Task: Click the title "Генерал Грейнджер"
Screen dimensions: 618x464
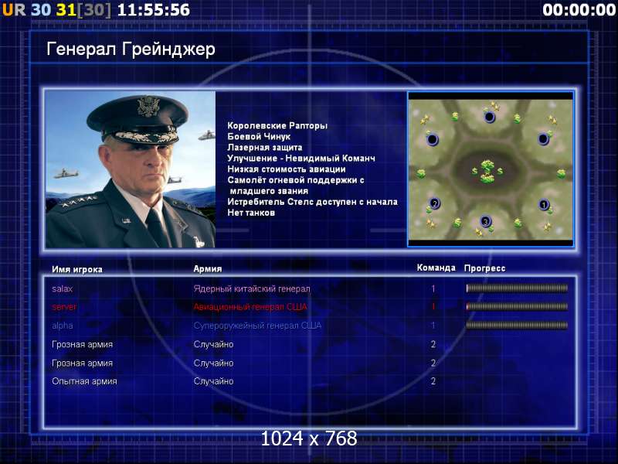Action: tap(131, 49)
